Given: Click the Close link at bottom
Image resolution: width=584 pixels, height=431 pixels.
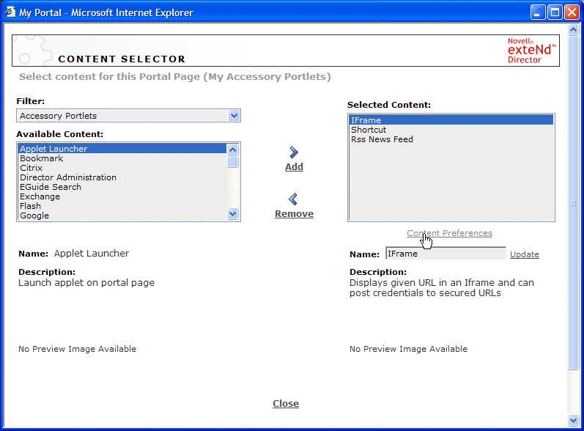Looking at the screenshot, I should pos(286,404).
